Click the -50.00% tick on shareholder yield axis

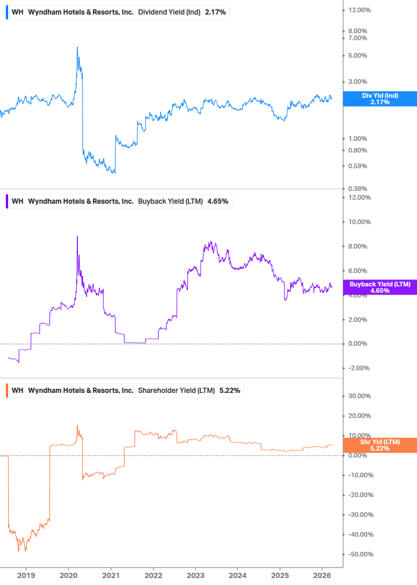(361, 554)
